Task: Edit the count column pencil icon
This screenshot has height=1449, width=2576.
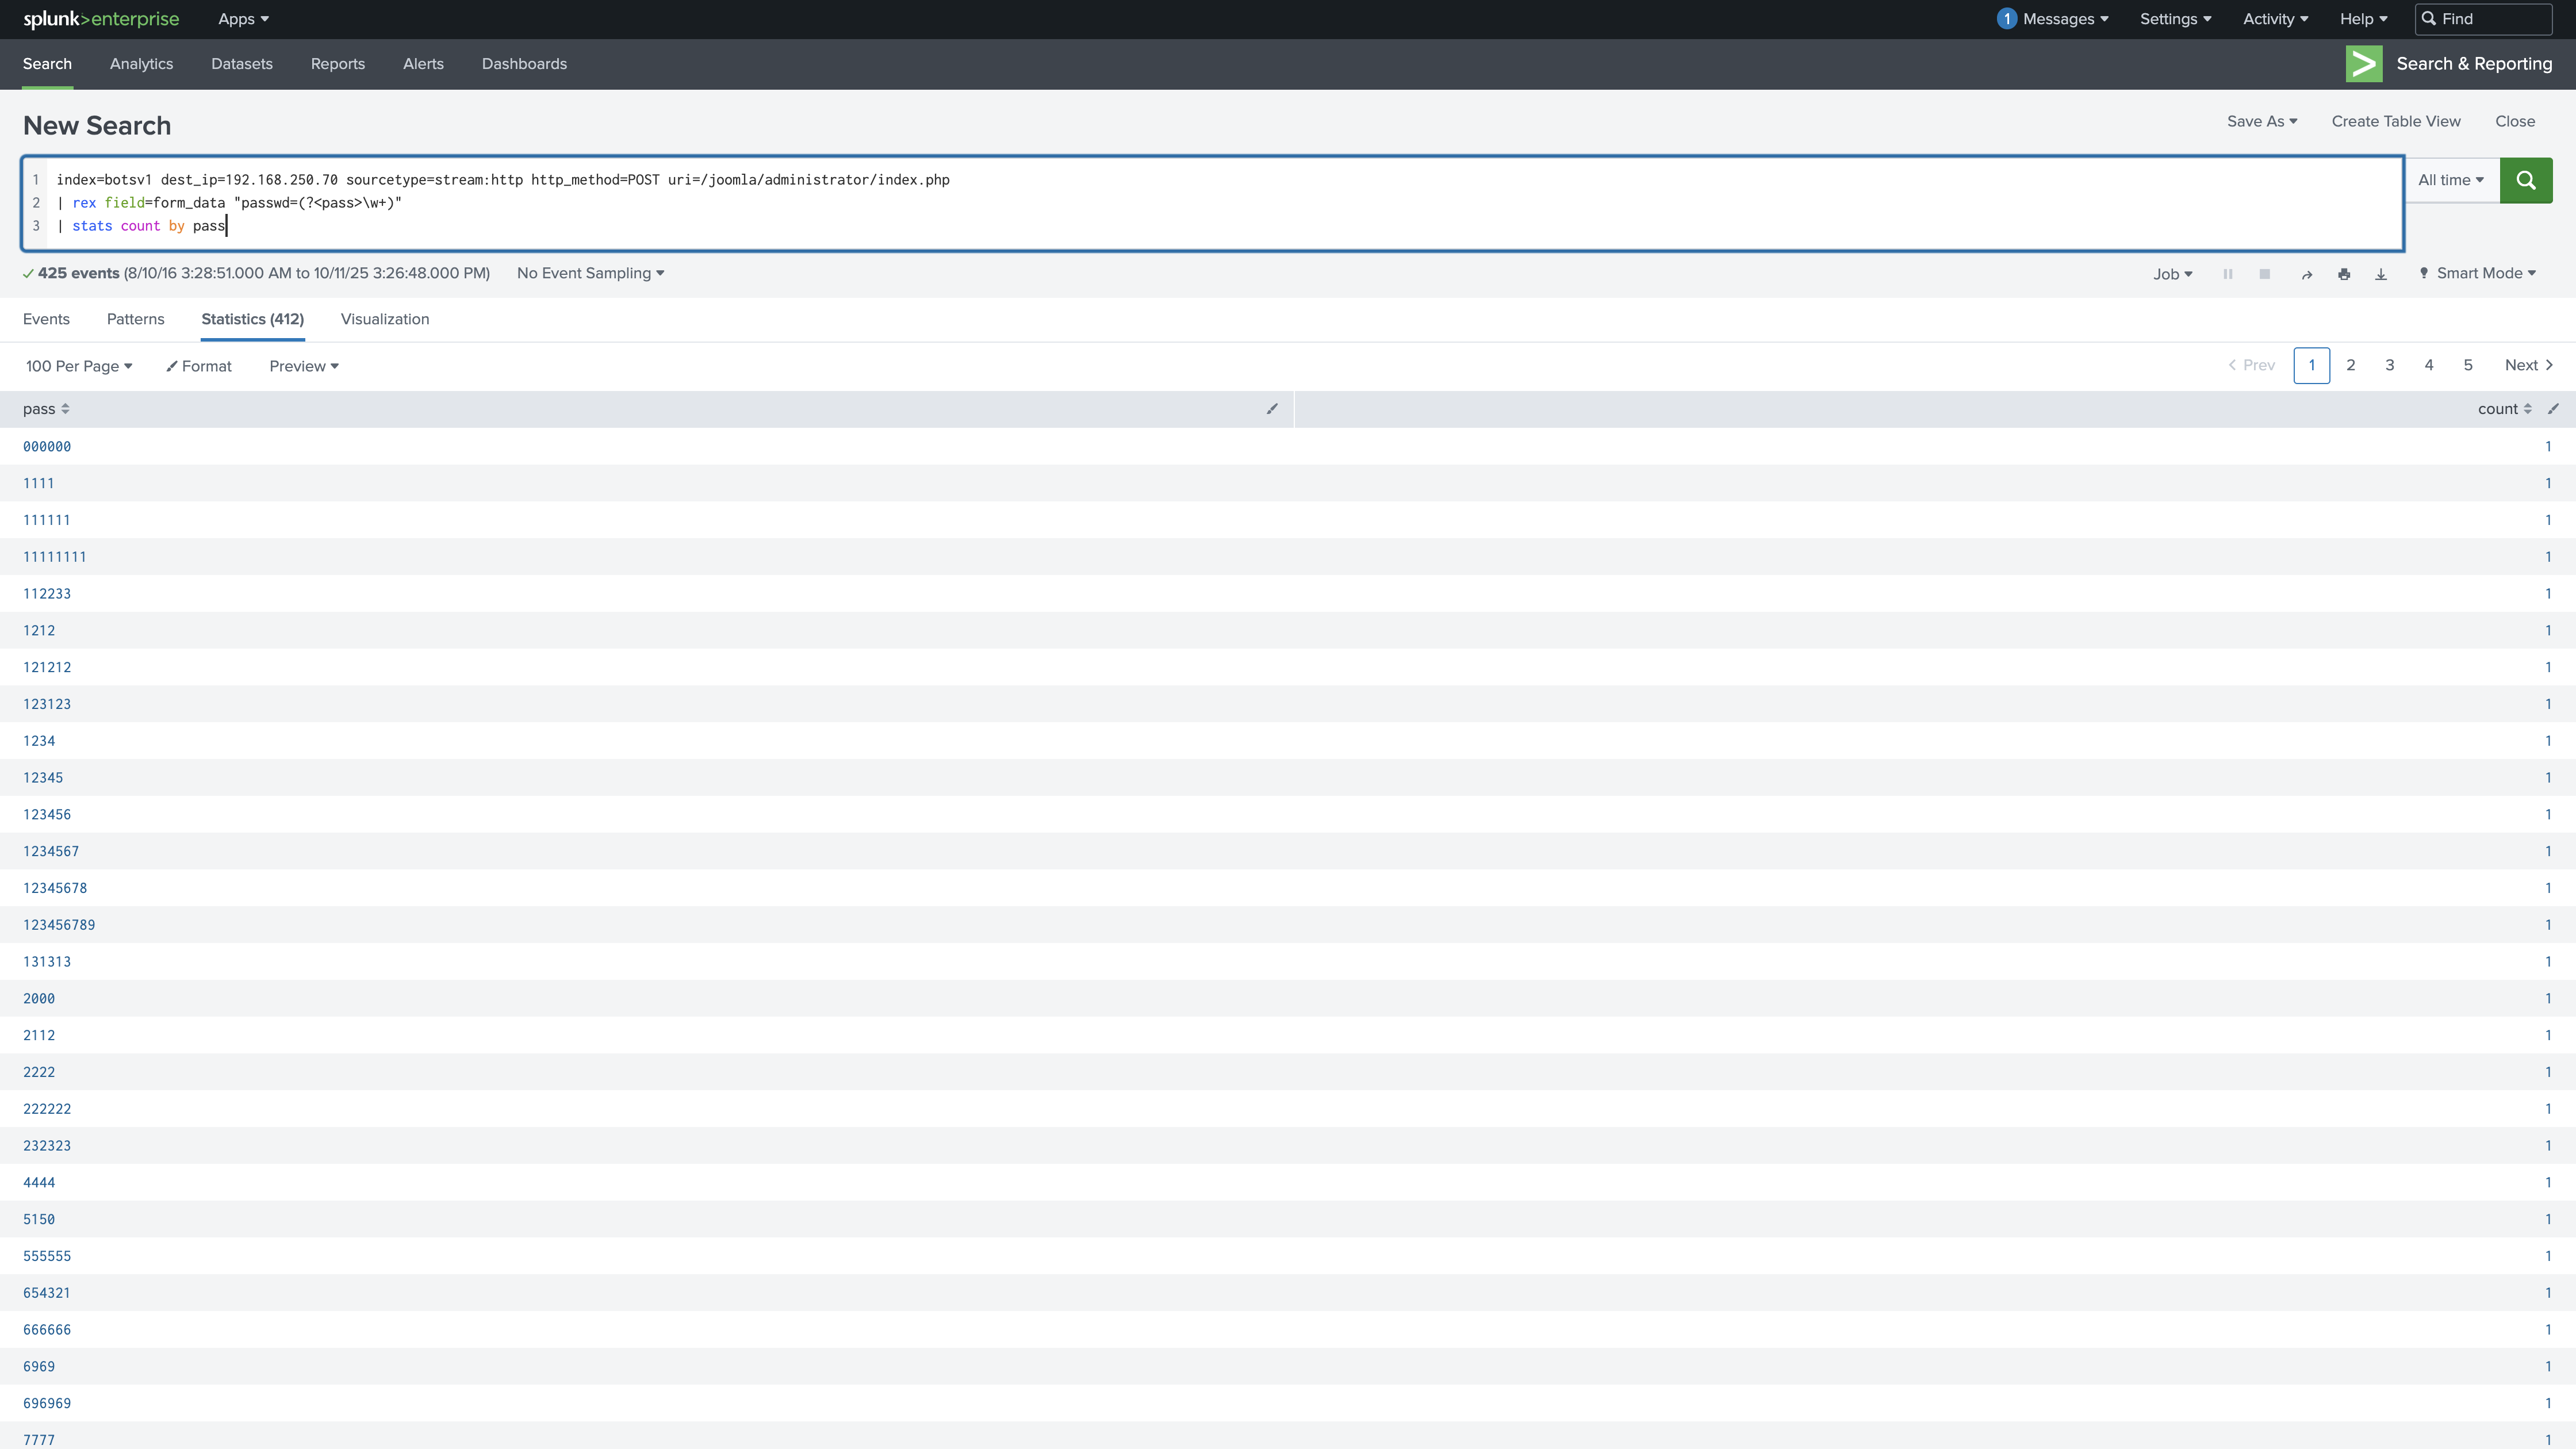Action: point(2553,409)
